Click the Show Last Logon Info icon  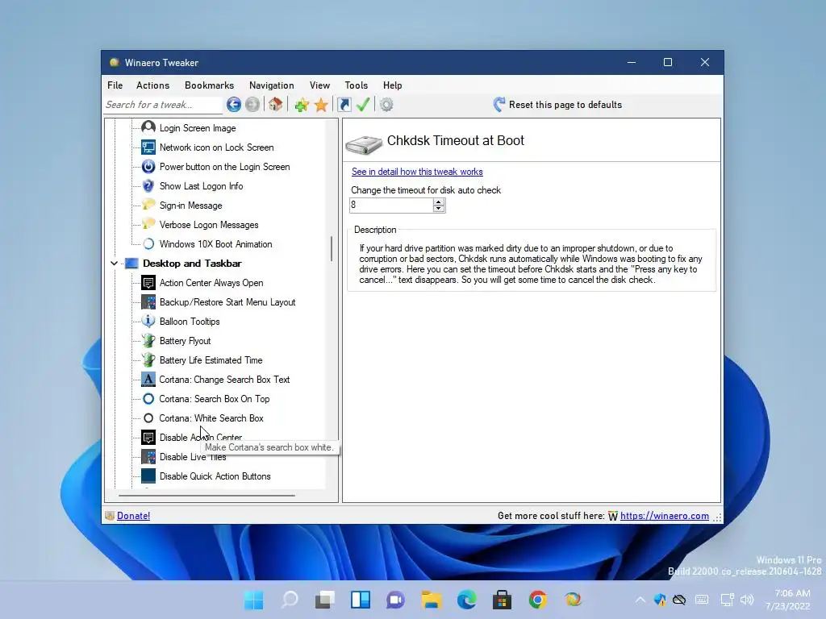(148, 186)
